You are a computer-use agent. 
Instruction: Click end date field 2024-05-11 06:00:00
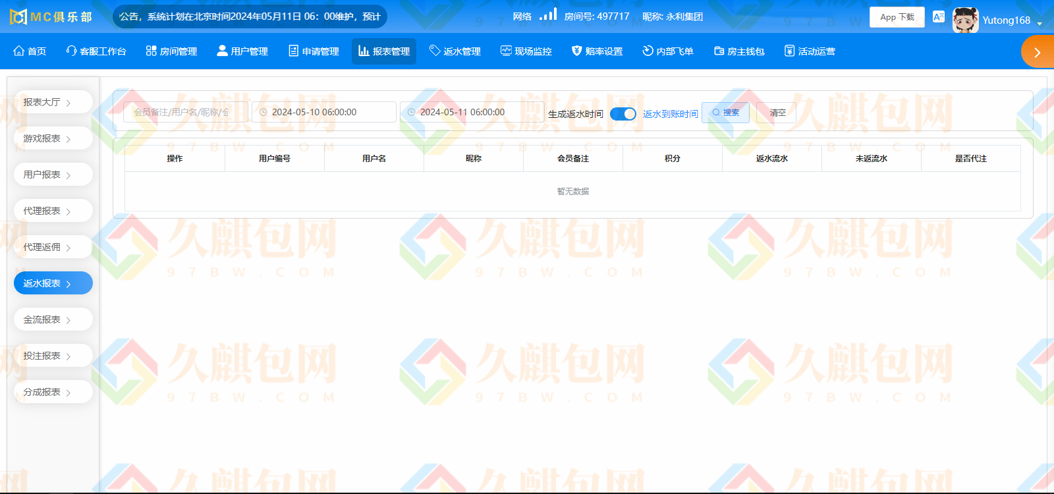coord(472,112)
